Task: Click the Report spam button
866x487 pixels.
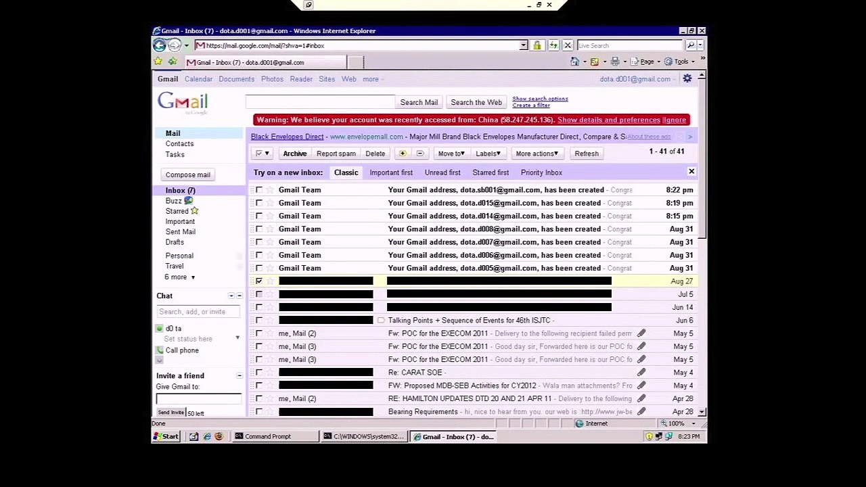Action: click(x=336, y=154)
